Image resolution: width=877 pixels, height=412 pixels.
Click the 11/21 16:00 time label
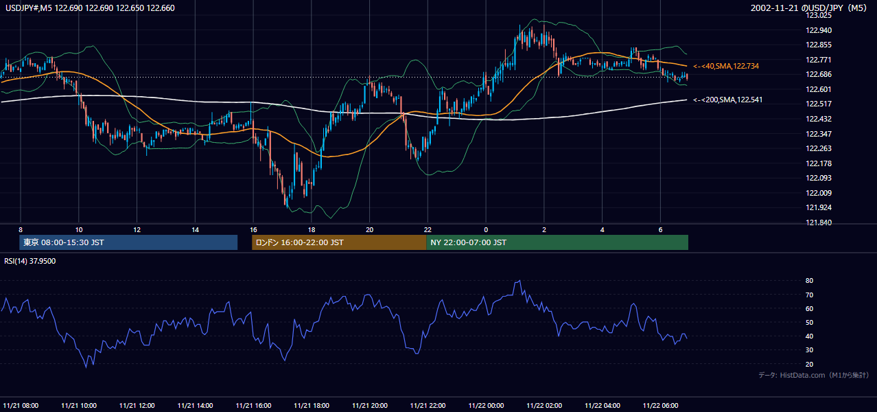[253, 405]
